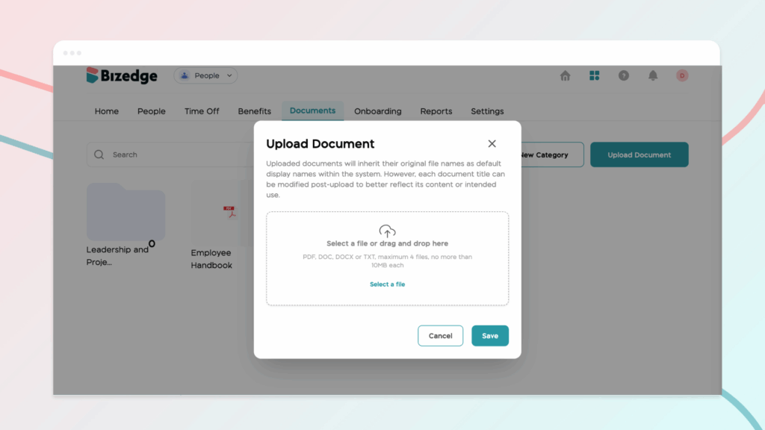The image size is (765, 430).
Task: Go to the Reports tab
Action: pos(436,111)
